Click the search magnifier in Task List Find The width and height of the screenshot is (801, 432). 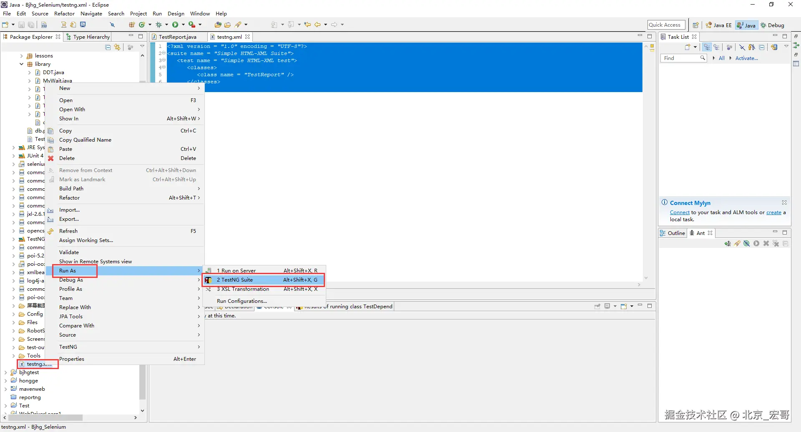coord(703,58)
